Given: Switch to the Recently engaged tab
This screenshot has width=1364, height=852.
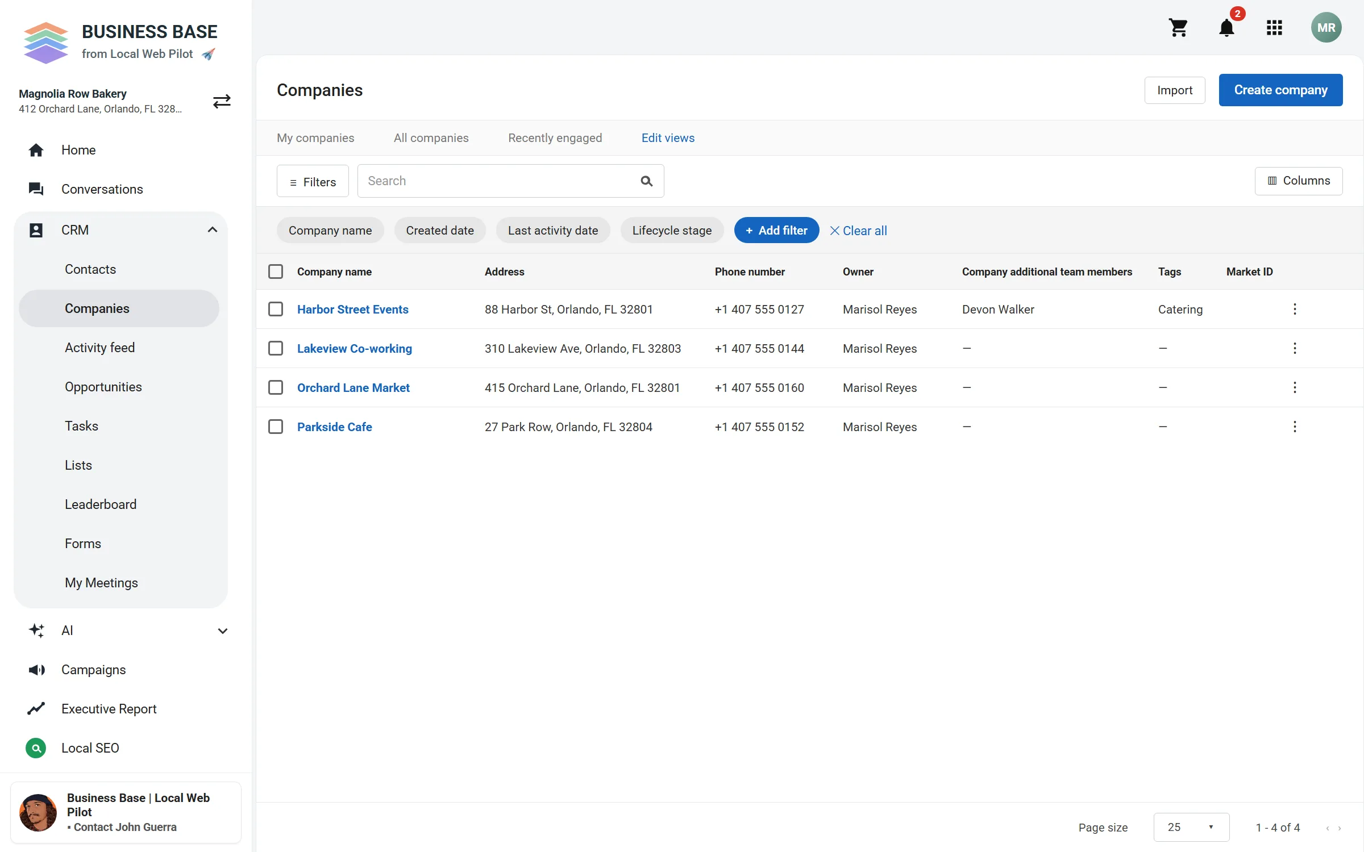Looking at the screenshot, I should [x=555, y=138].
